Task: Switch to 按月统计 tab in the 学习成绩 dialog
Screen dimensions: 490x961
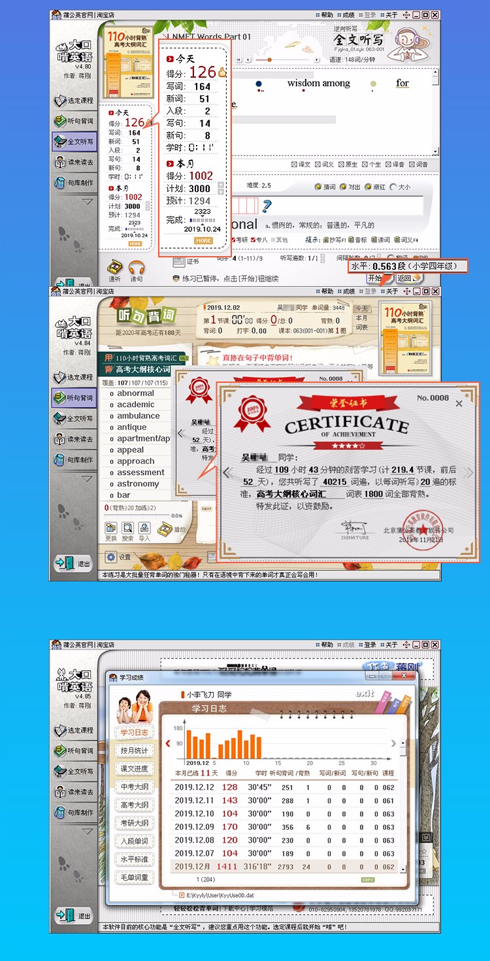Action: (x=134, y=751)
